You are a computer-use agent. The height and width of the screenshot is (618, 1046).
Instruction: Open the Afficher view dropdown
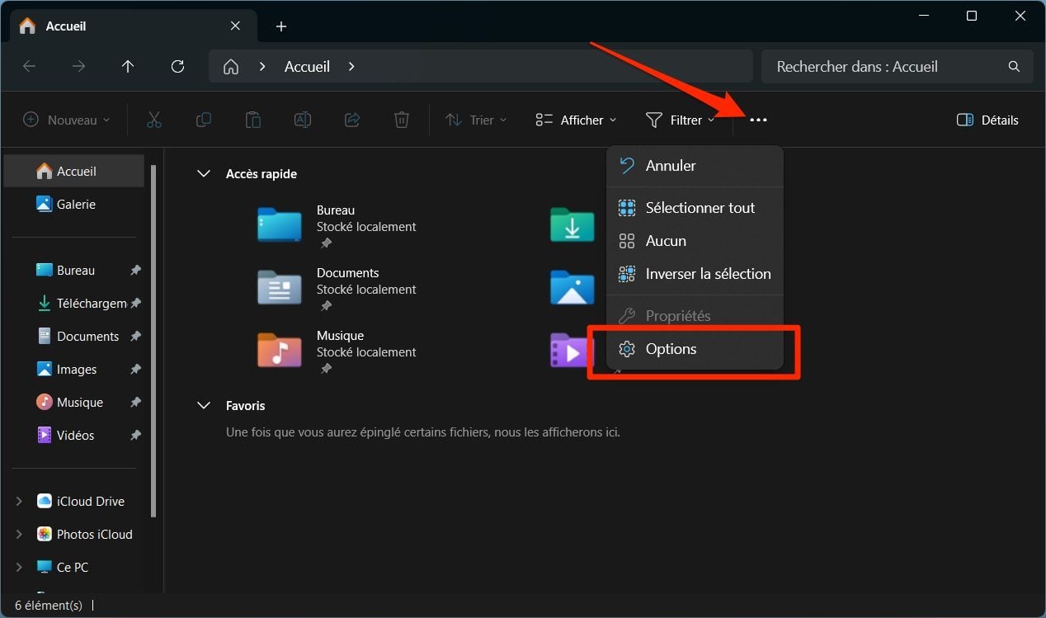pyautogui.click(x=576, y=120)
